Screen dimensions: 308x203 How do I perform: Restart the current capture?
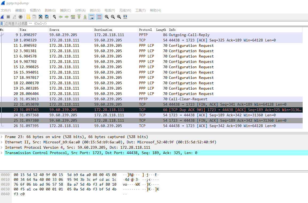pyautogui.click(x=14, y=17)
